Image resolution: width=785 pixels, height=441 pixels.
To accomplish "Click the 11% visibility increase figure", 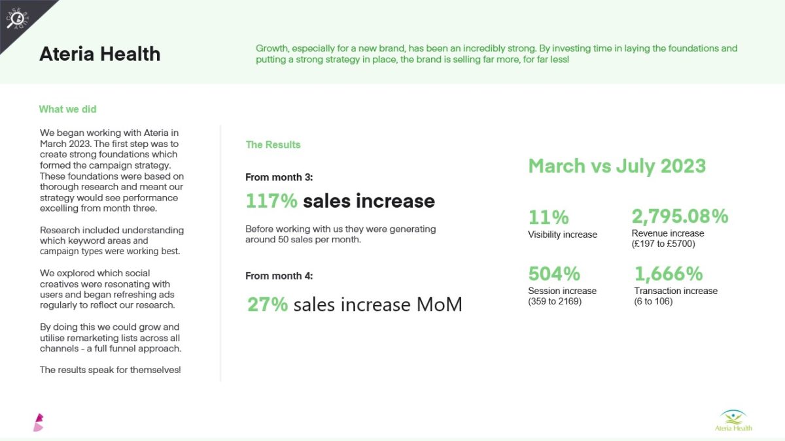I will (548, 217).
